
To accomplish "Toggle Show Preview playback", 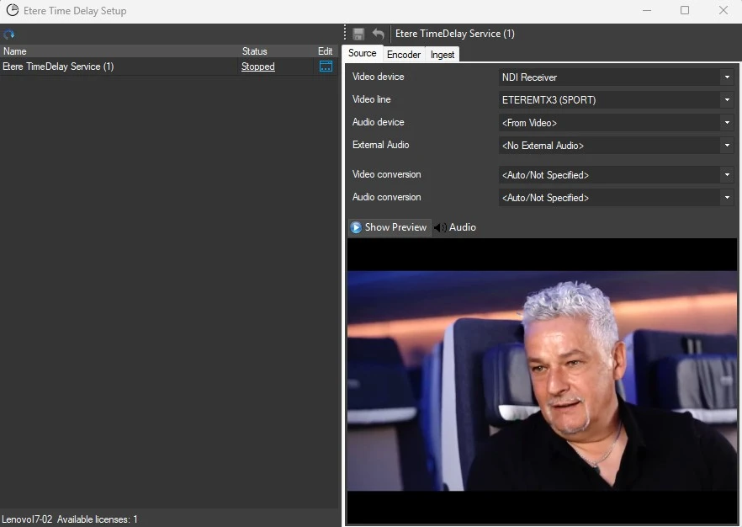I will [389, 227].
